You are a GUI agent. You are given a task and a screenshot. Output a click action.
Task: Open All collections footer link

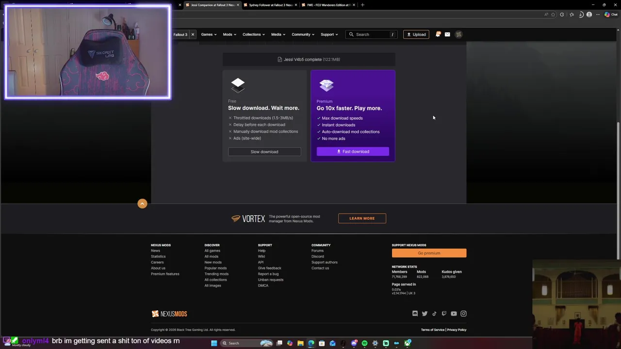pos(215,280)
